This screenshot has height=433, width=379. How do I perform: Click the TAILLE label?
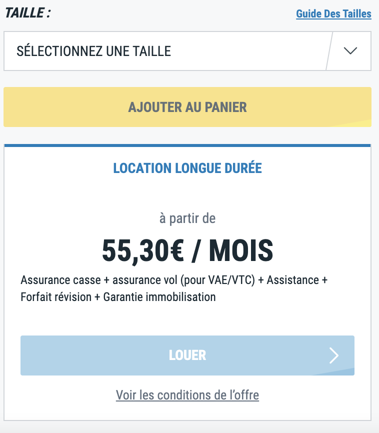tap(27, 13)
